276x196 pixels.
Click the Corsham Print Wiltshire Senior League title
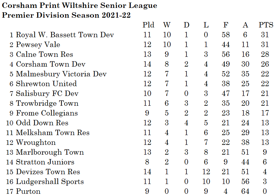pyautogui.click(x=79, y=5)
